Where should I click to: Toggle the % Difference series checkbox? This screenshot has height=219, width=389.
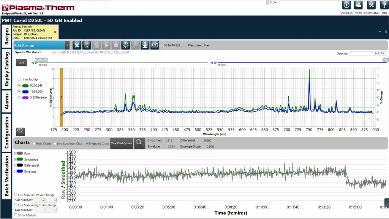click(x=20, y=98)
